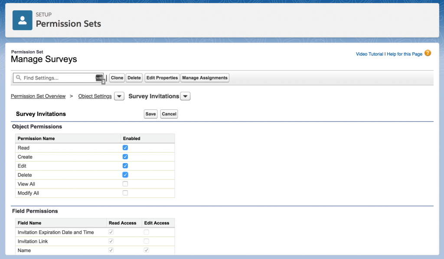This screenshot has width=444, height=259.
Task: Enable the Modify All permission
Action: (x=125, y=193)
